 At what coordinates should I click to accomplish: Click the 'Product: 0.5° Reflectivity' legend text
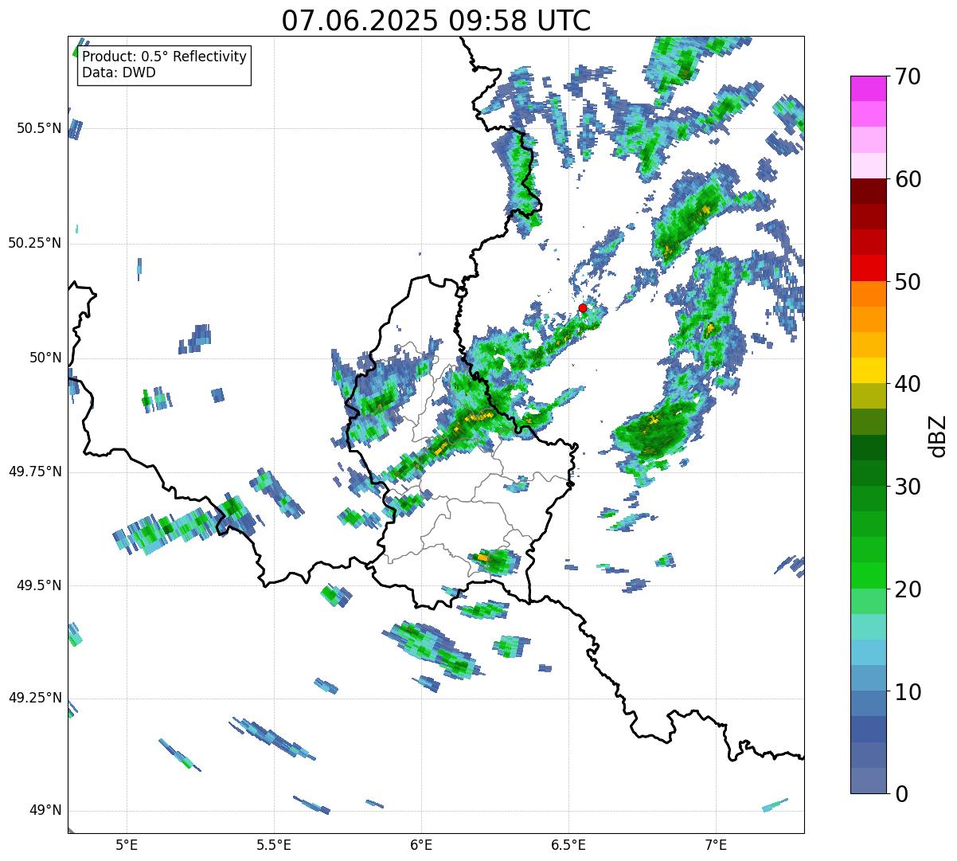pyautogui.click(x=164, y=57)
